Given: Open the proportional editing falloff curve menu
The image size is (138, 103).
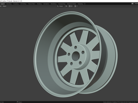Looking at the screenshot, I should click(78, 6).
